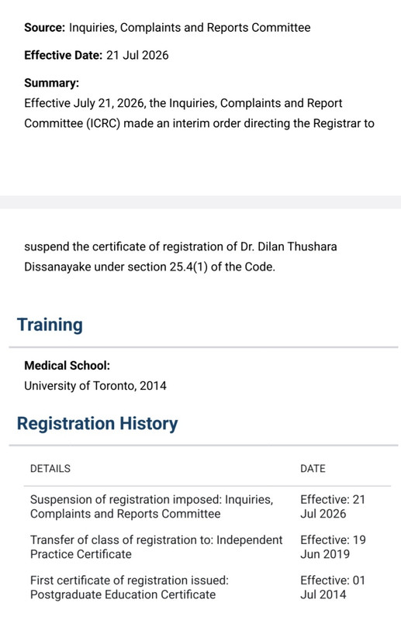This screenshot has width=401, height=620.
Task: Click the Independent Practice Certificate text
Action: tap(157, 547)
